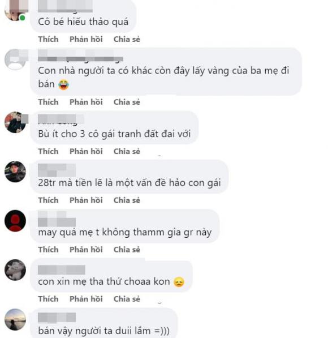Reply to the 'Cô bé hiếu thảo quá' comment
The image size is (328, 338).
(86, 39)
